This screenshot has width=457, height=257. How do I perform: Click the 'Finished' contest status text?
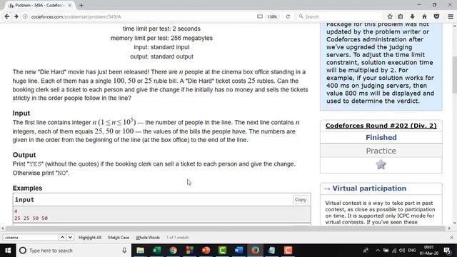(381, 138)
